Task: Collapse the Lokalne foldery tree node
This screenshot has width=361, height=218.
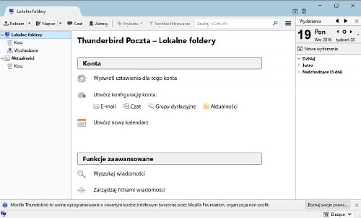Action: pyautogui.click(x=2, y=35)
